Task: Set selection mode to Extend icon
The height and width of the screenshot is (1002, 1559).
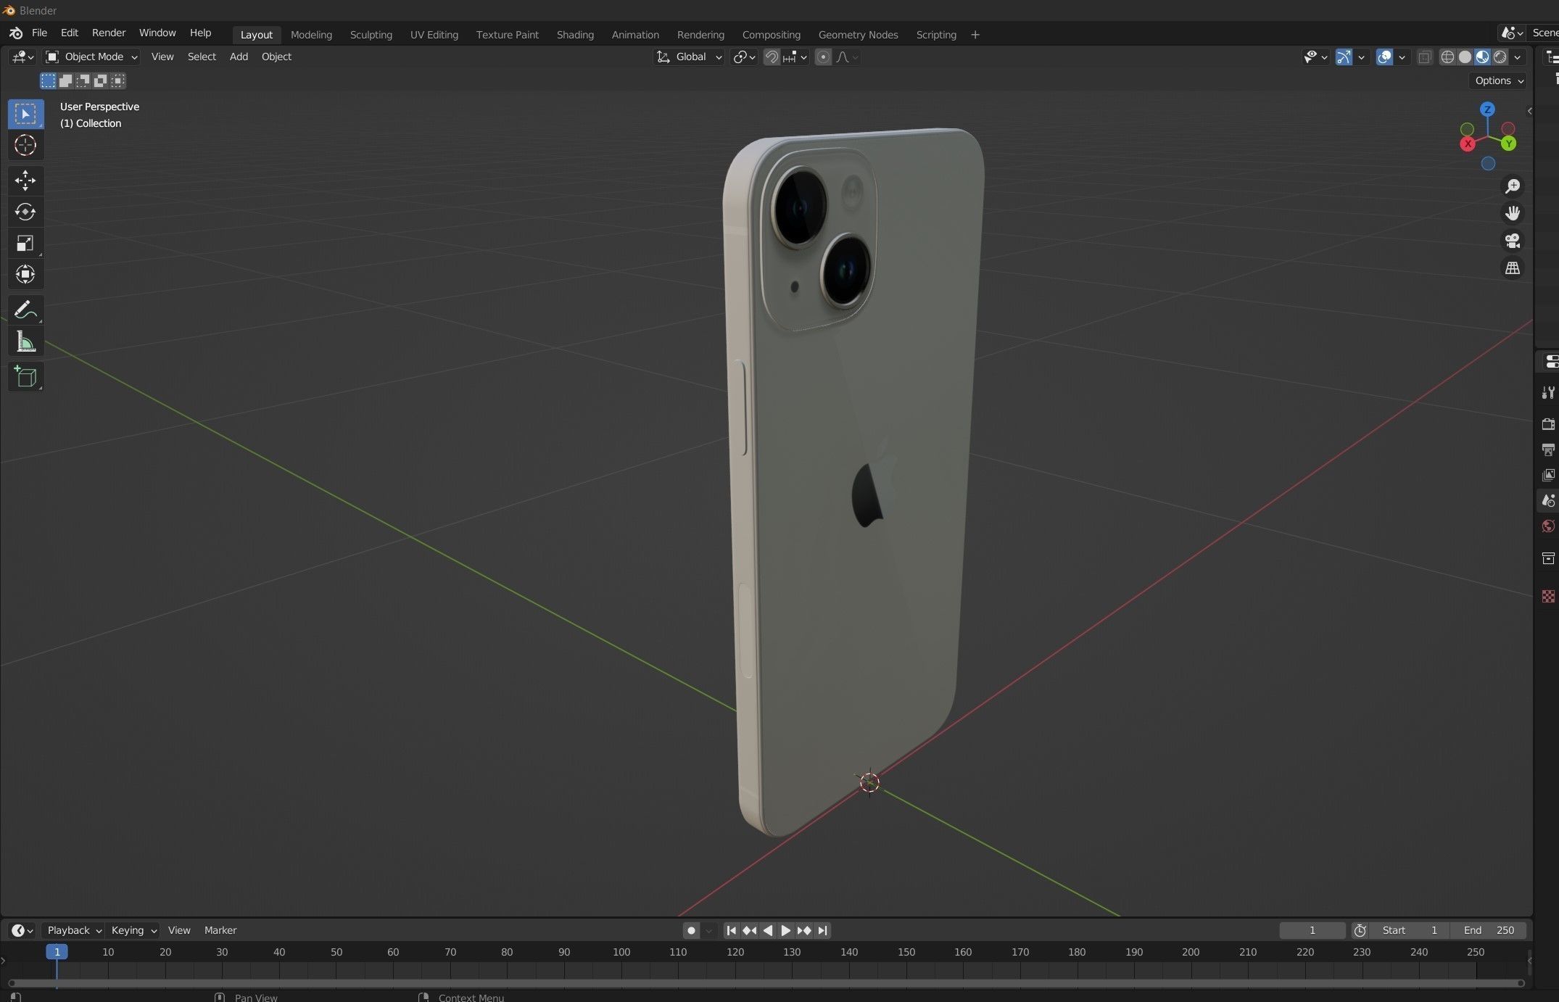Action: click(65, 80)
